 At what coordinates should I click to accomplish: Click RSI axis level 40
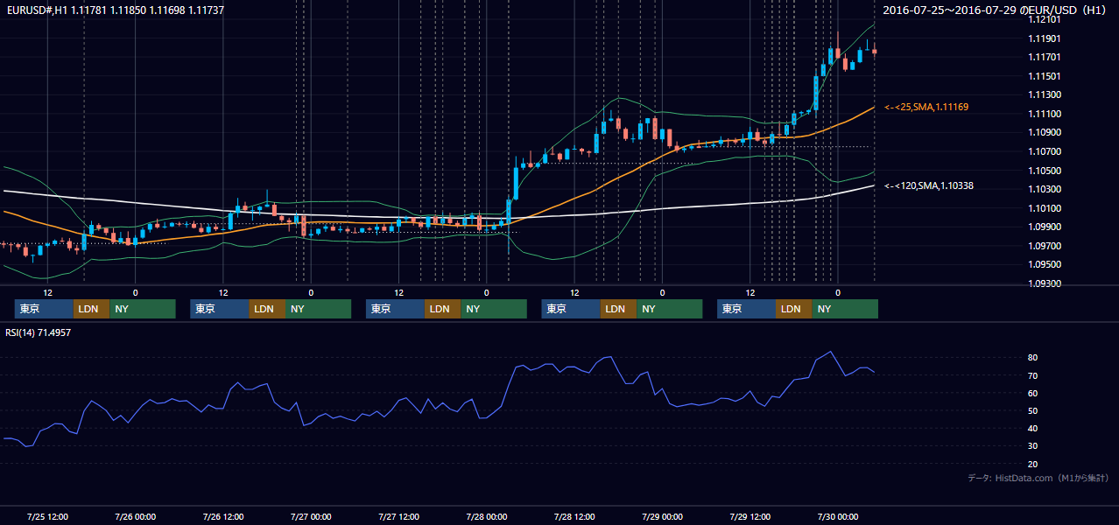pos(1033,428)
